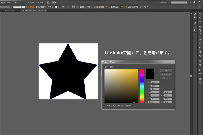Open the stroke style dropdown arrow

(26, 7)
